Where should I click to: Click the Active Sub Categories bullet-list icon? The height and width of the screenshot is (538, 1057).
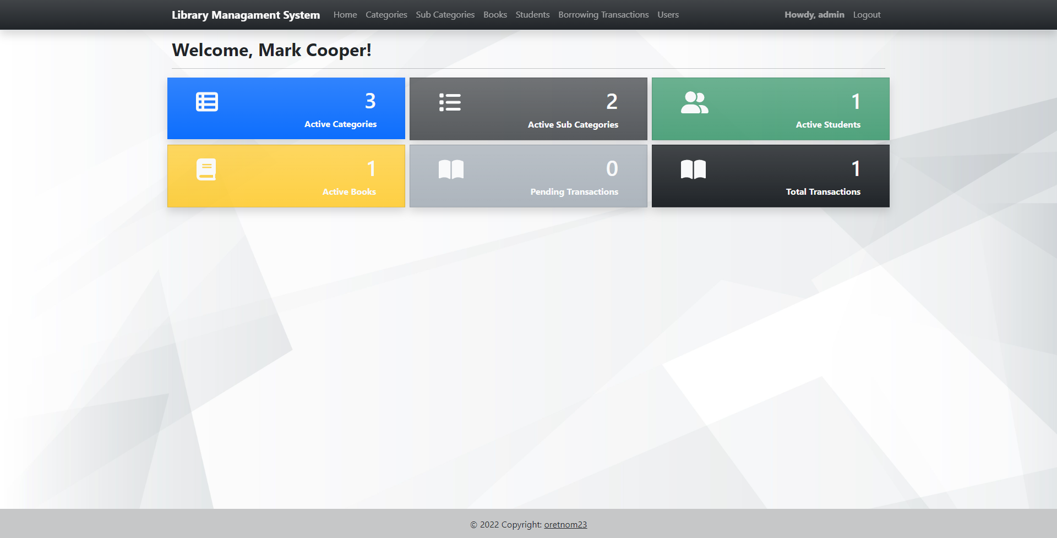450,102
